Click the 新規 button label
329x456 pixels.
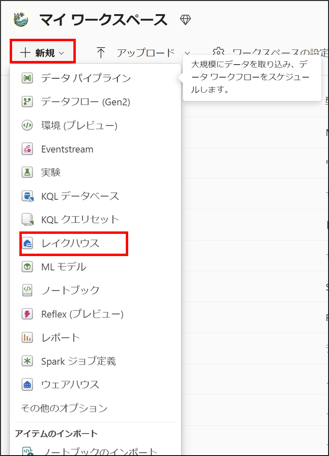point(45,53)
